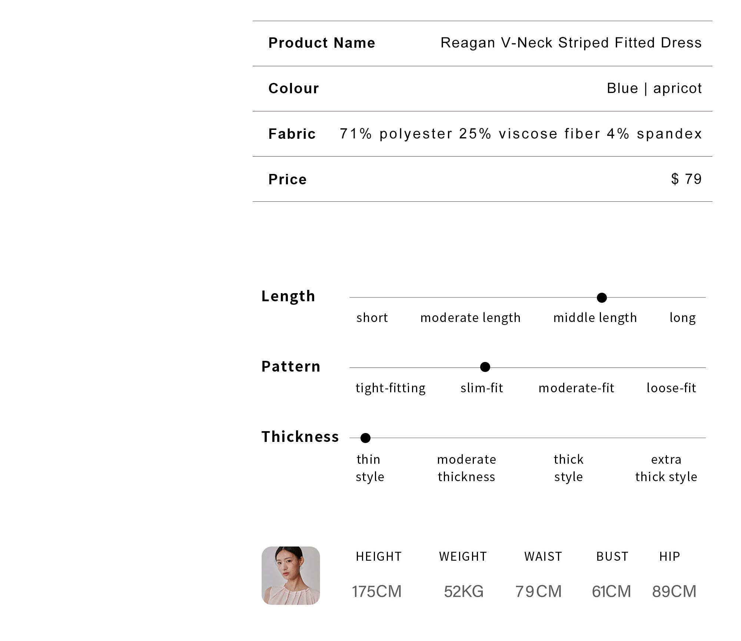Click the WEIGHT value 52KG
Screen dimensions: 741x641
coord(463,591)
